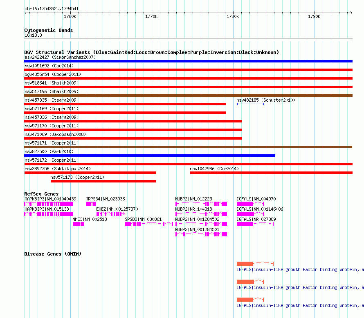Click the NME3 gene exon glyph
364x318 pixels.
[79, 224]
